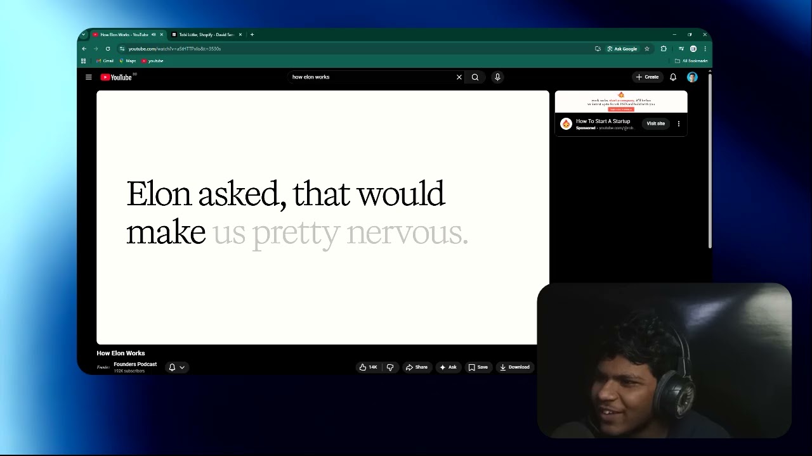Screen dimensions: 812x456
Task: Close the How Elon Works tab
Action: click(162, 35)
